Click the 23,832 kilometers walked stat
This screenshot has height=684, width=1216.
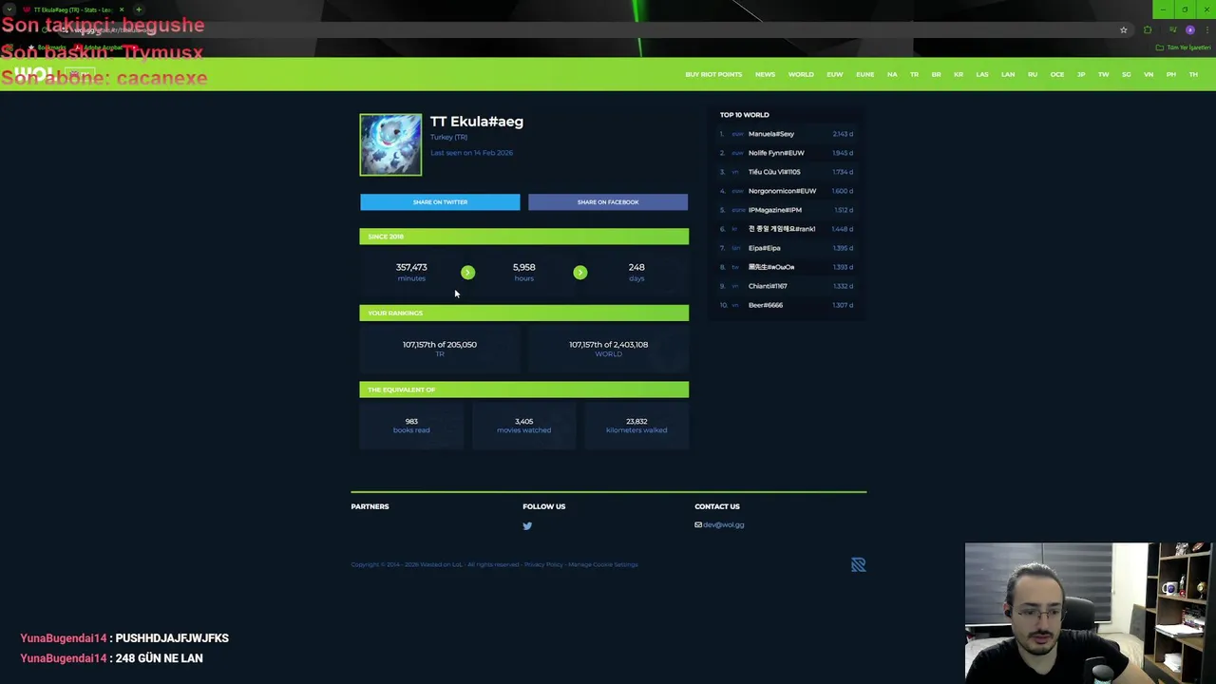click(x=636, y=426)
